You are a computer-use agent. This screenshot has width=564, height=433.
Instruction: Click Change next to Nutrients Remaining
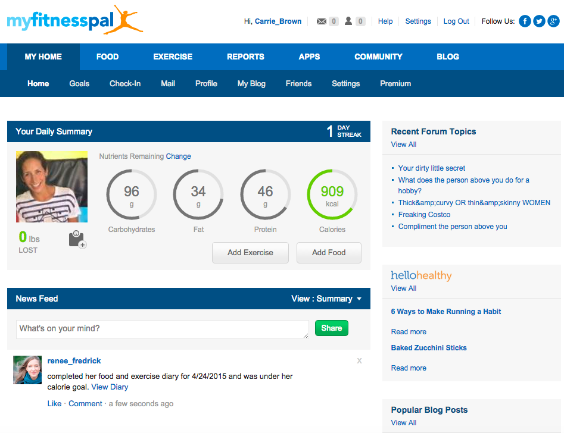pos(179,156)
